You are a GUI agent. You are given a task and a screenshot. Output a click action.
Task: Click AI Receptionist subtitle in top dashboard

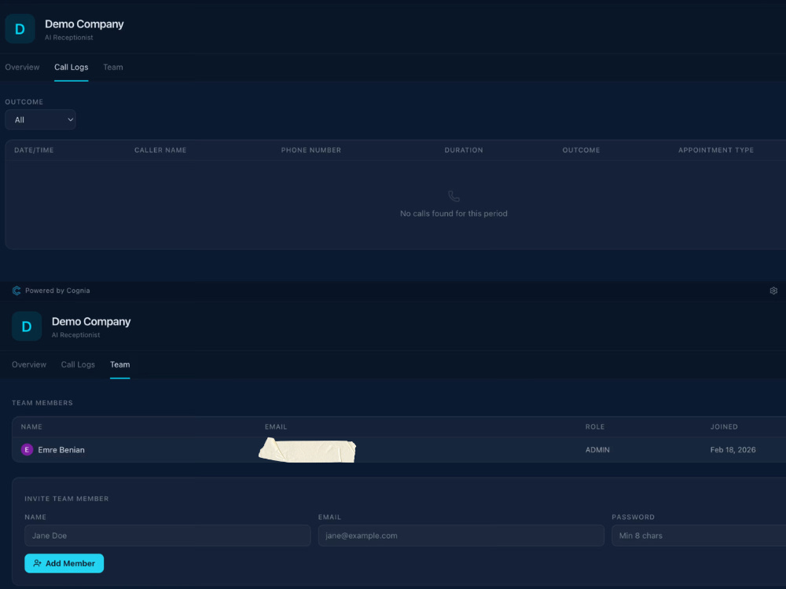[x=68, y=38]
